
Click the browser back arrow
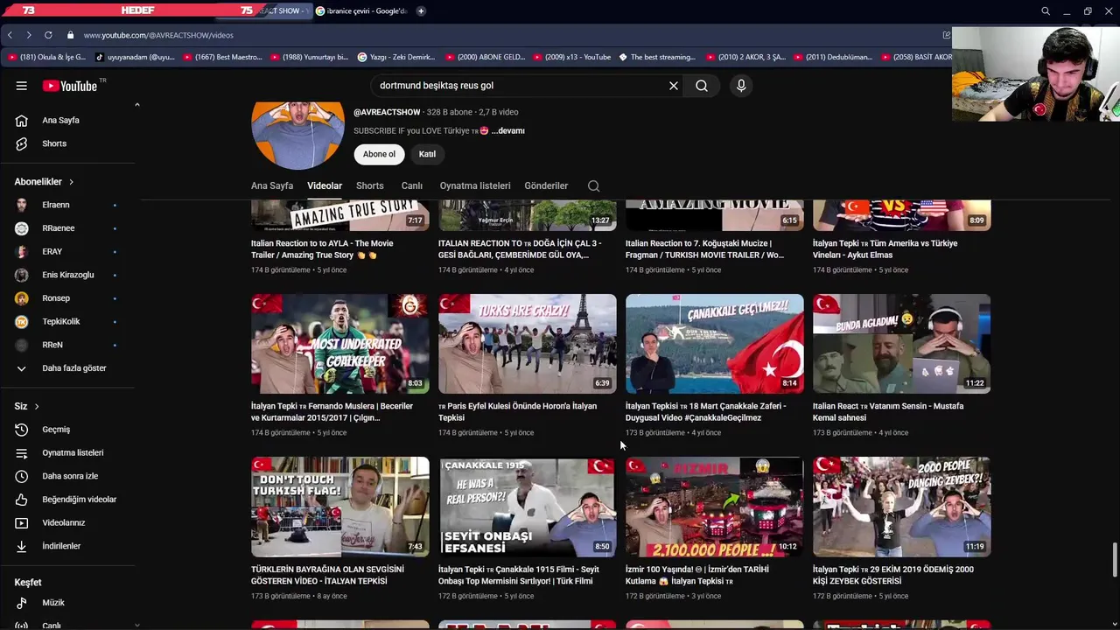pyautogui.click(x=10, y=35)
